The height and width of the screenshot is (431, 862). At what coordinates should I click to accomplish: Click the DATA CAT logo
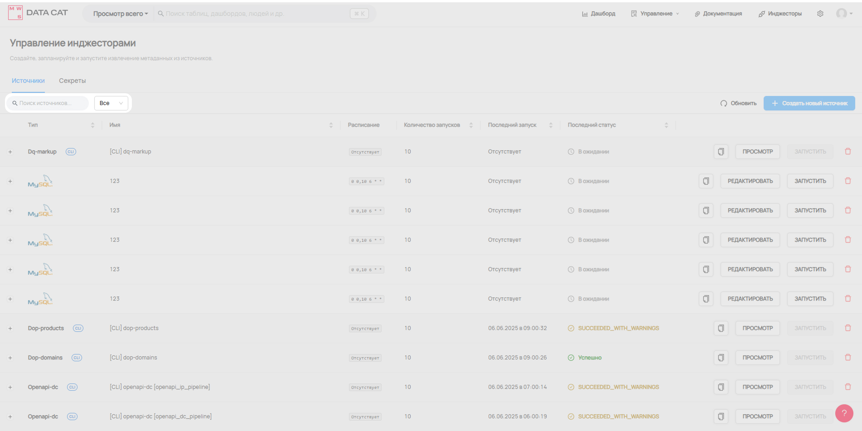tap(38, 13)
